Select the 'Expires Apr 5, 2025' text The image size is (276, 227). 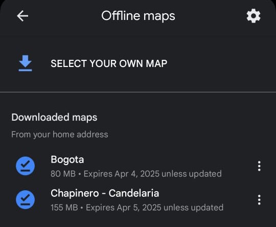tap(124, 208)
